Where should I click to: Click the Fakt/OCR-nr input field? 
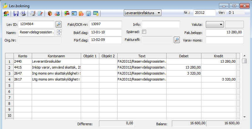pos(105,24)
